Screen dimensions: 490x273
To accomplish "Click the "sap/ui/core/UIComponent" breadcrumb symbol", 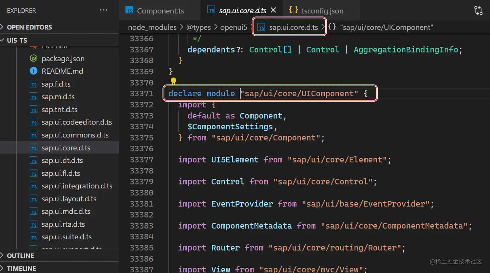I will [x=380, y=27].
